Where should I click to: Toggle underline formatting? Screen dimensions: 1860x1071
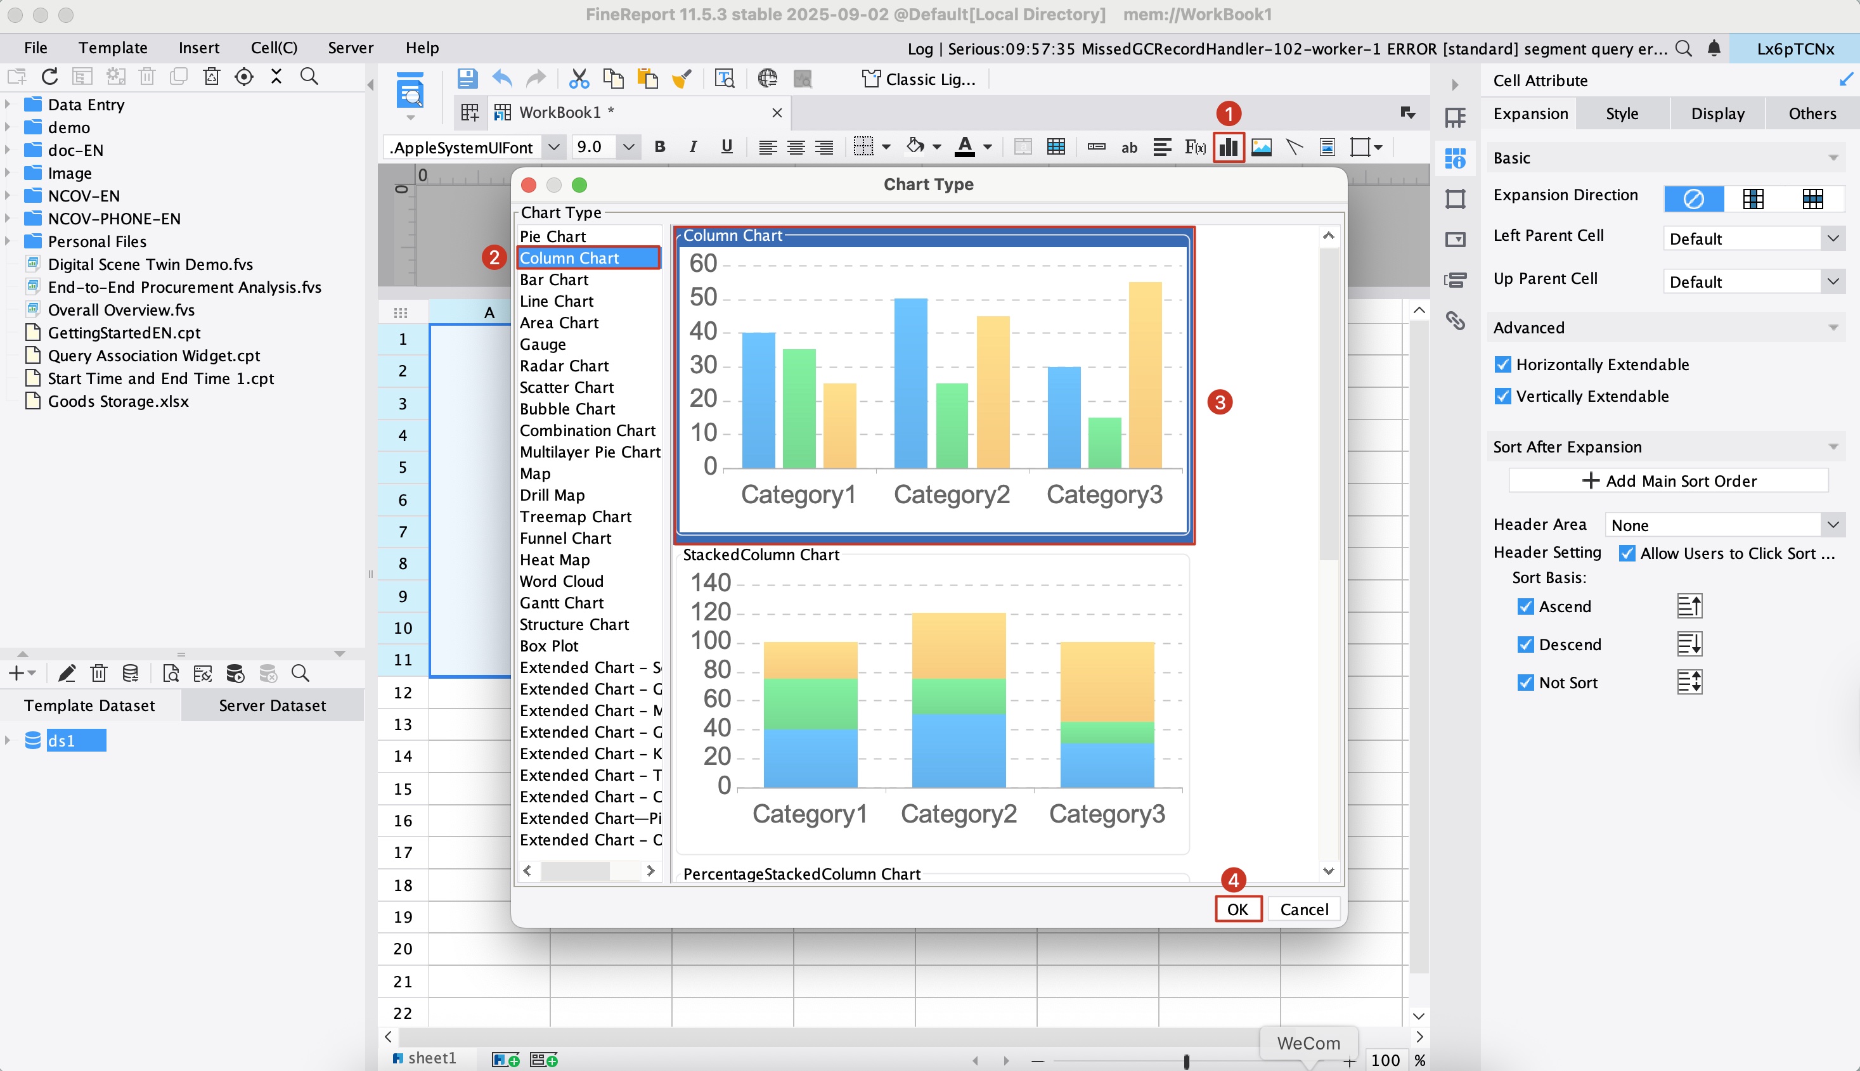pos(727,147)
